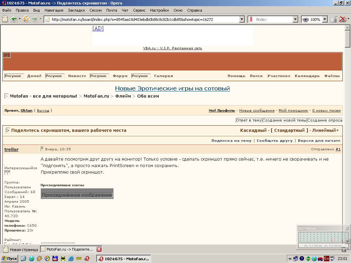
Task: Launch Opera from the quick launch icon
Action: pyautogui.click(x=87, y=259)
